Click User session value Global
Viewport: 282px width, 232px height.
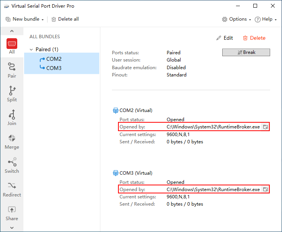click(174, 60)
